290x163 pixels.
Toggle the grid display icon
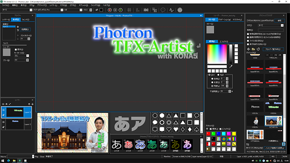[129, 10]
